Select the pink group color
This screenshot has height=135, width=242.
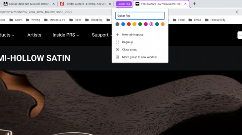[x=146, y=24]
